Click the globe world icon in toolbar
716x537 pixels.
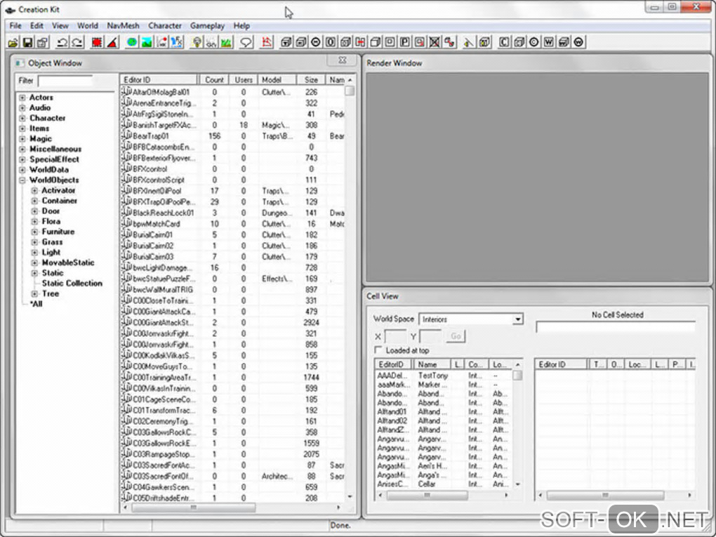point(132,42)
